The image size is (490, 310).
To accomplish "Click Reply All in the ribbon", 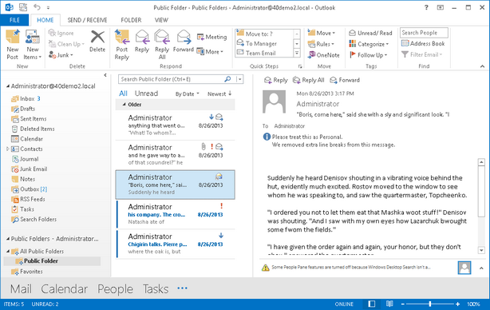I will [162, 45].
